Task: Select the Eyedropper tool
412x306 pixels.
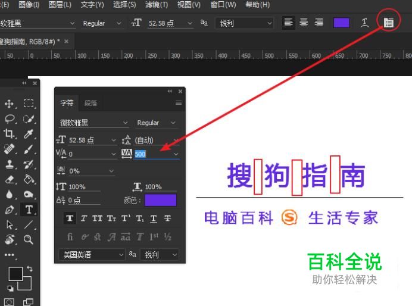Action: point(29,134)
